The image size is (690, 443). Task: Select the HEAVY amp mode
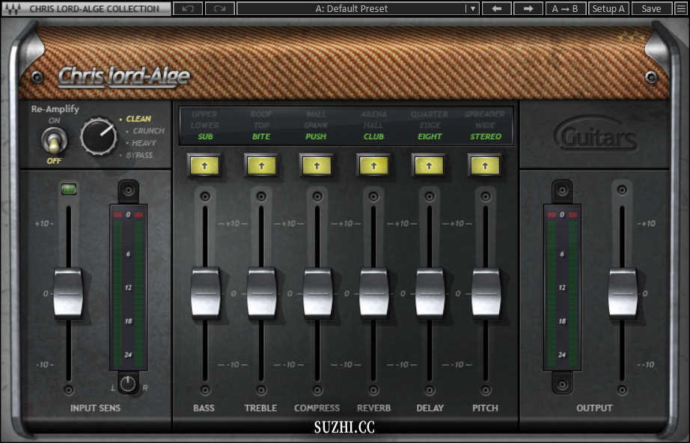[144, 143]
